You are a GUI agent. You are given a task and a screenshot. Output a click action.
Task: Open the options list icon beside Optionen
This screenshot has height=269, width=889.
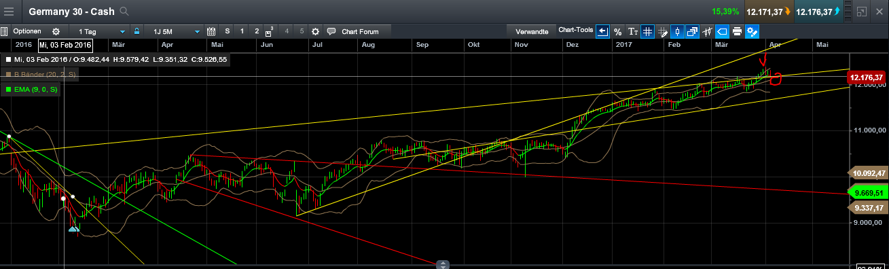coord(4,31)
